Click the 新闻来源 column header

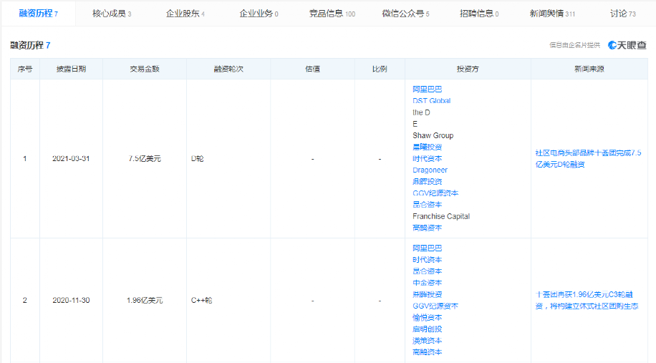589,69
